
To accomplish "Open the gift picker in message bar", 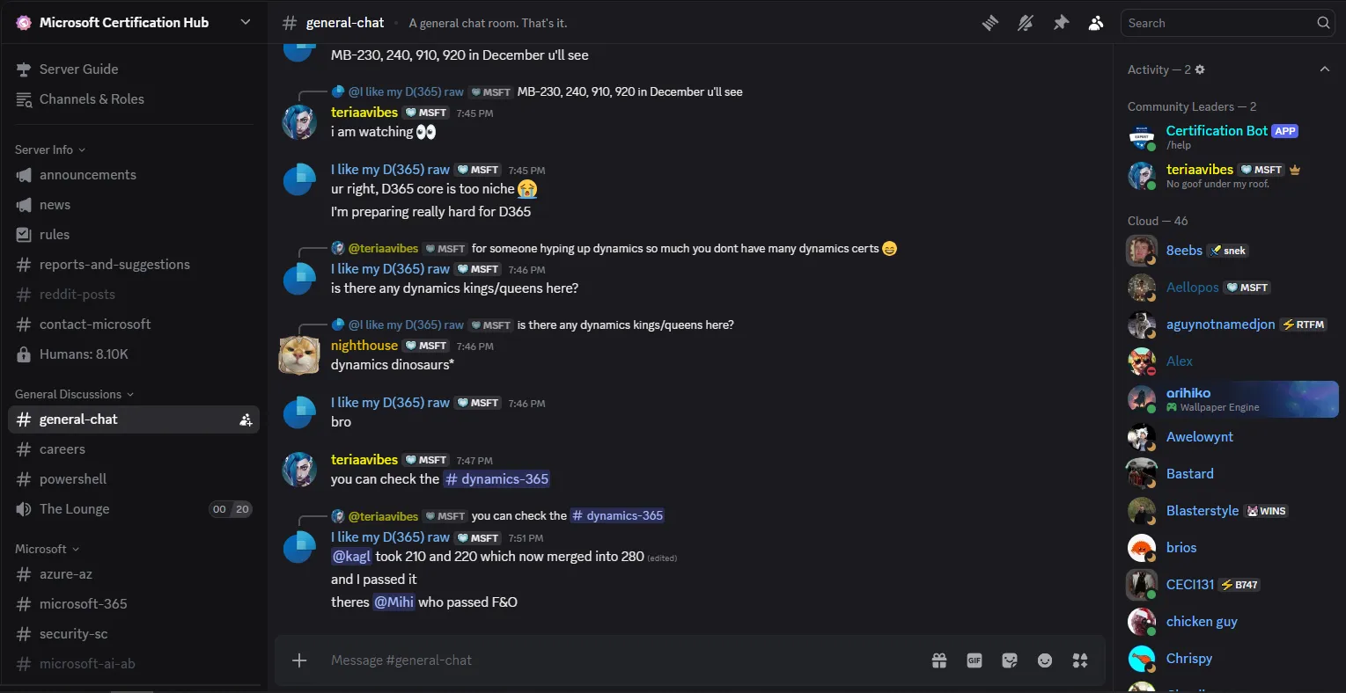I will pos(938,660).
